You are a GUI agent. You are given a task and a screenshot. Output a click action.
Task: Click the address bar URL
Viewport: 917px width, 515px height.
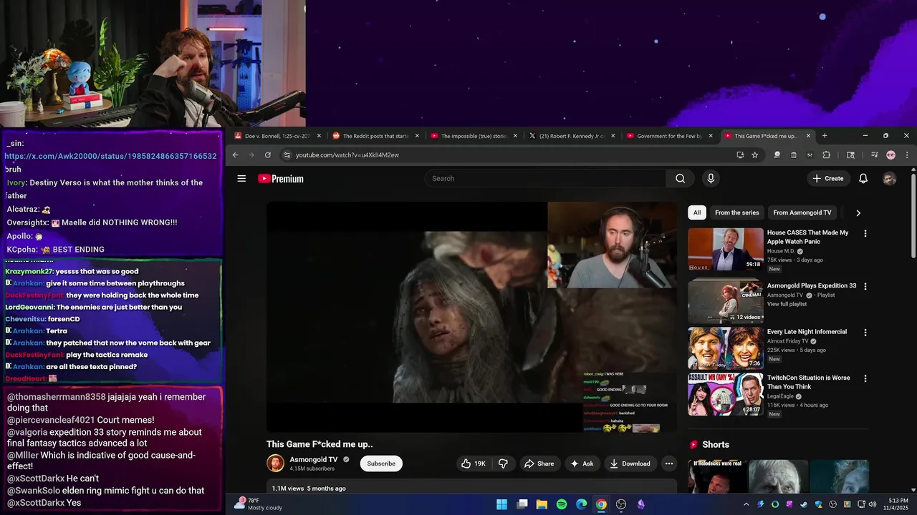[x=347, y=155]
